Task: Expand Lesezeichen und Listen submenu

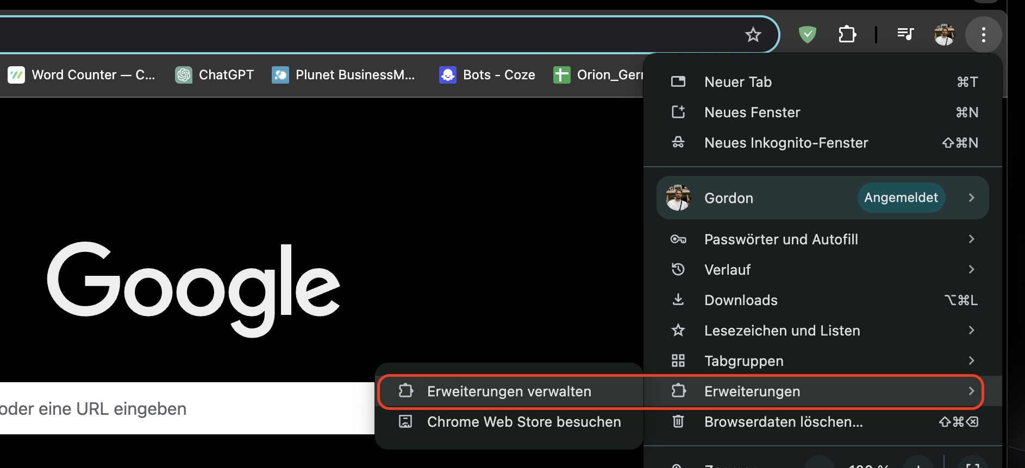Action: pyautogui.click(x=823, y=331)
